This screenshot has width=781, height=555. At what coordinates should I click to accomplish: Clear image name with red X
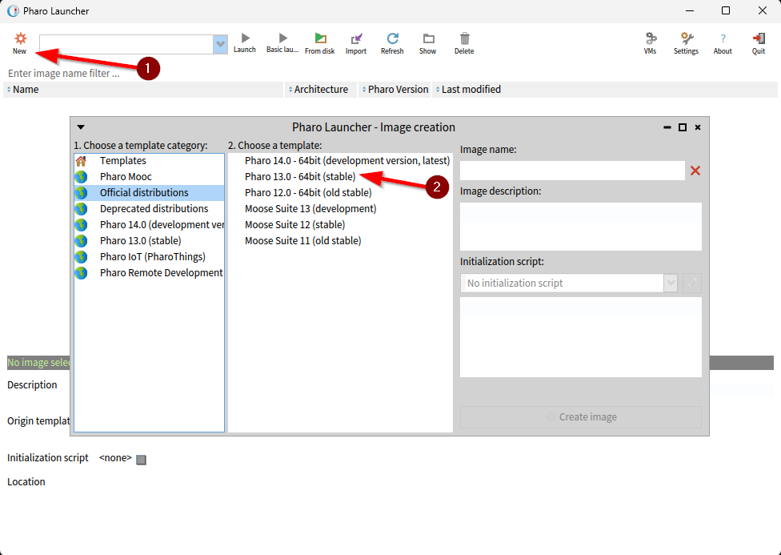695,171
